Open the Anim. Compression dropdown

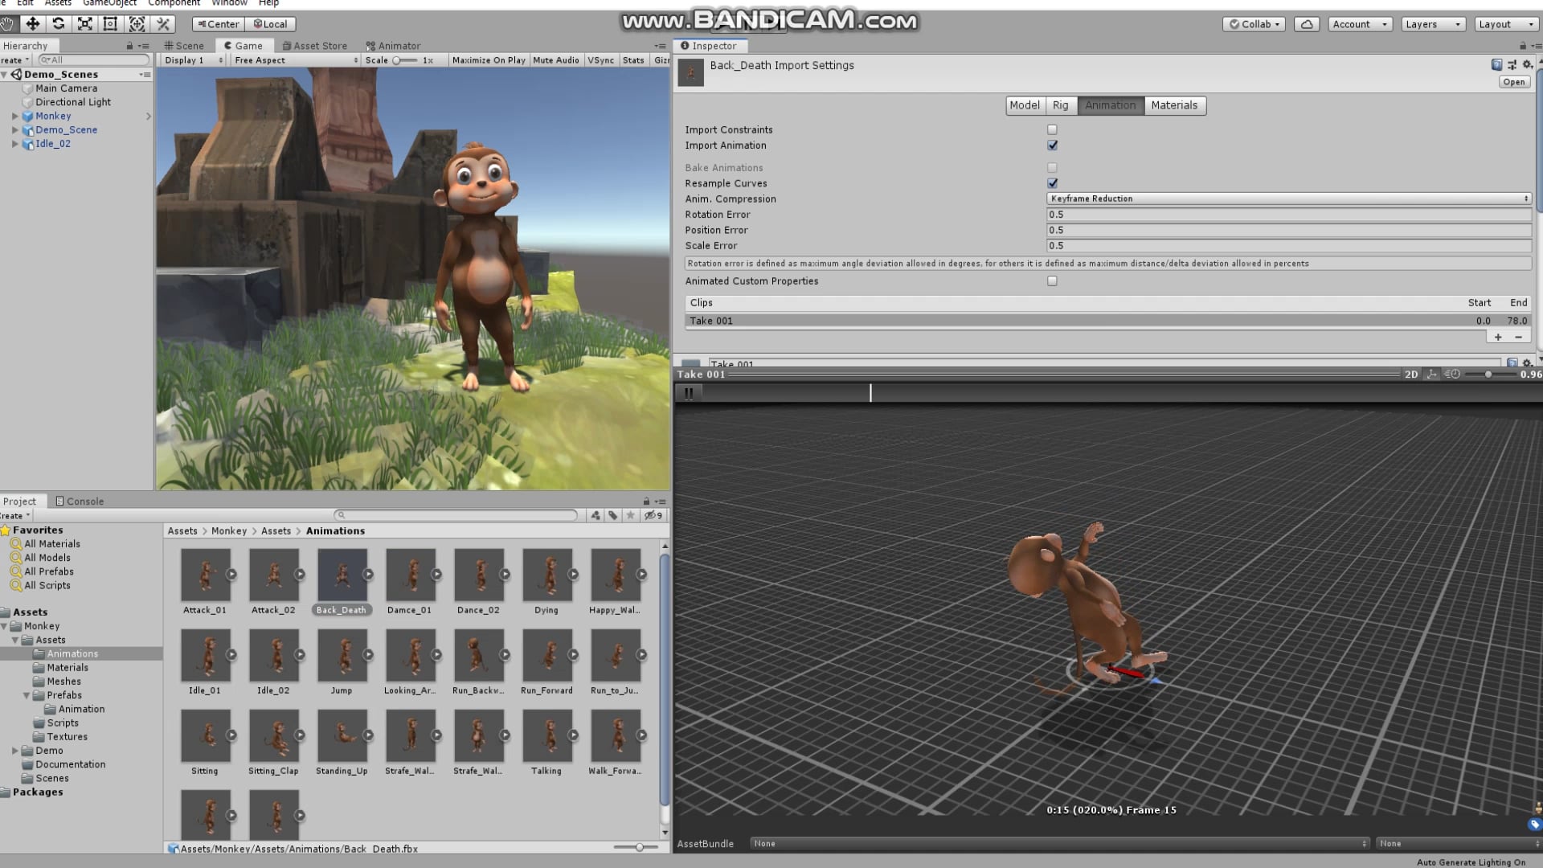click(x=1287, y=199)
